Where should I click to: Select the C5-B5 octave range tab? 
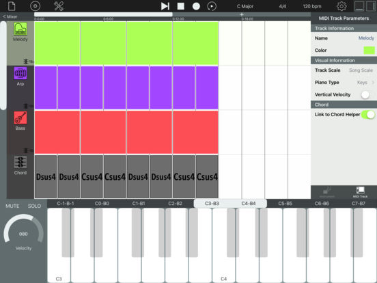(x=285, y=204)
